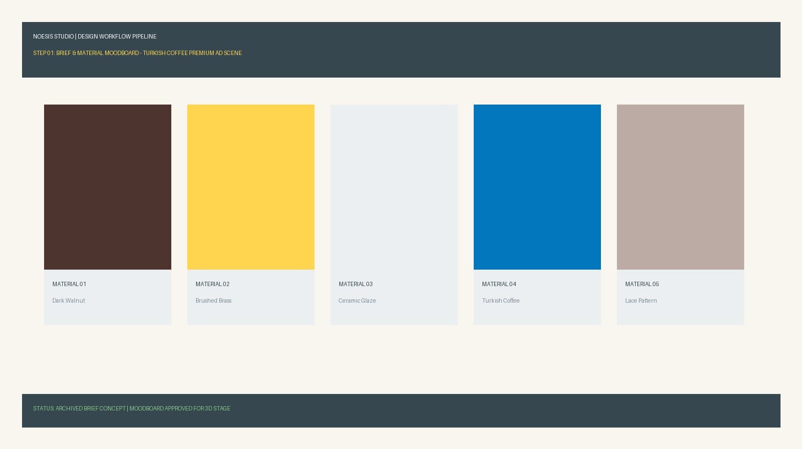Select the Ceramic Glaze pale swatch
The height and width of the screenshot is (449, 802).
394,187
